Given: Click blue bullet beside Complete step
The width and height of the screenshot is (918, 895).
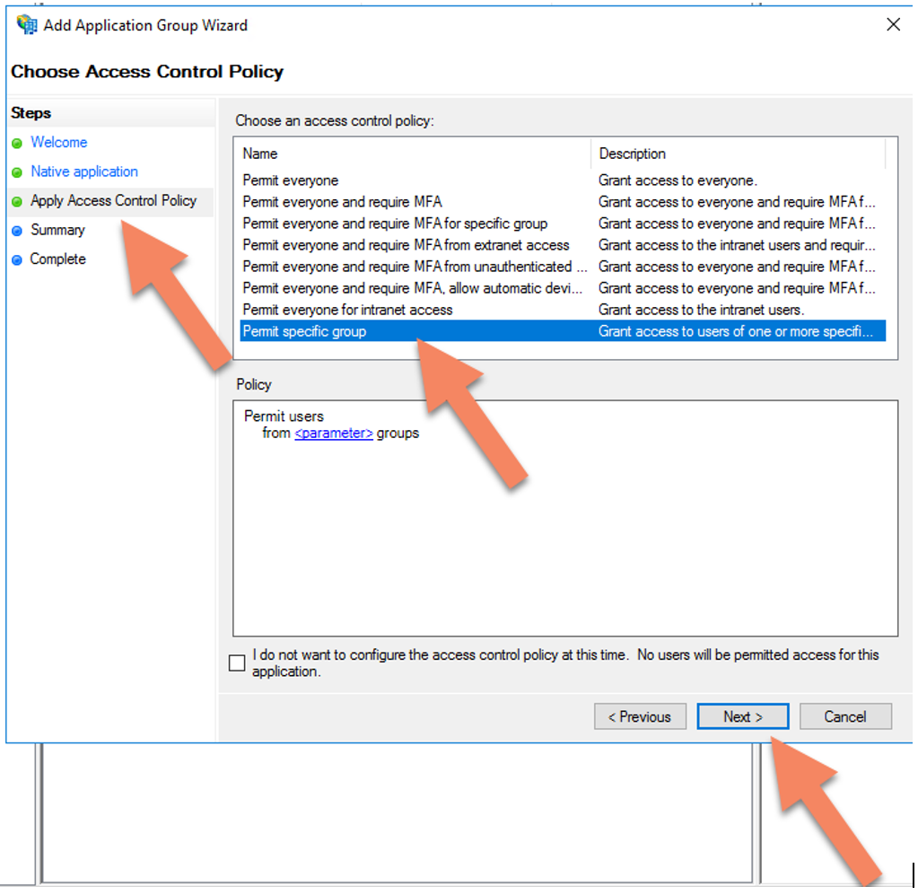Looking at the screenshot, I should [17, 260].
